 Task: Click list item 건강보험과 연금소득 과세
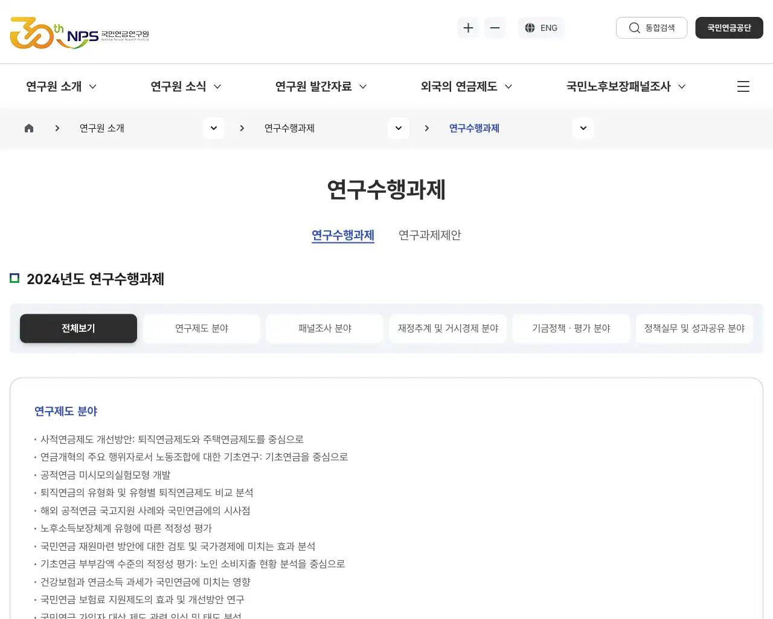(146, 582)
